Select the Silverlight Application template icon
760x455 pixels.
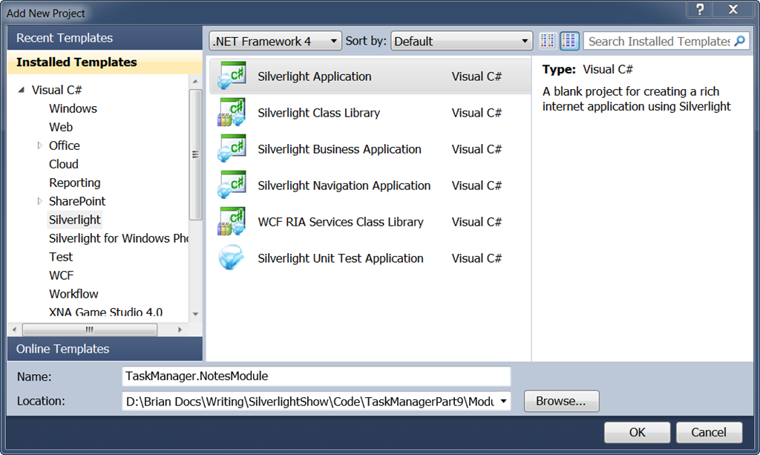click(232, 76)
